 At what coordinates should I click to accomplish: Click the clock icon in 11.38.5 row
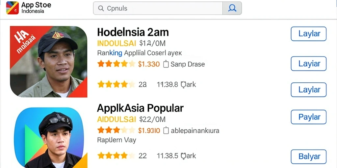point(183,156)
